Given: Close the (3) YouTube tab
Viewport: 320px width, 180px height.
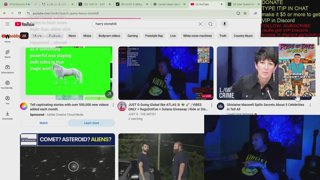Looking at the screenshot, I should [x=221, y=4].
